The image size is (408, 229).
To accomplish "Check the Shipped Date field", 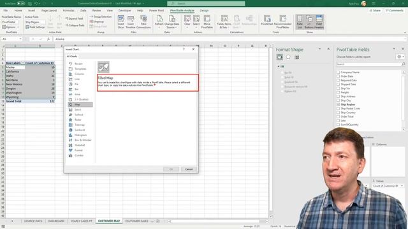I will click(x=339, y=85).
